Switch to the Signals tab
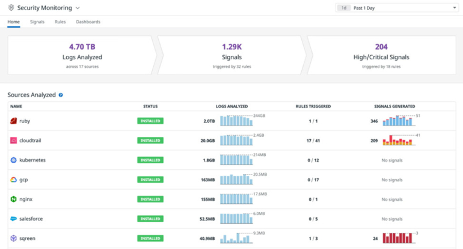The image size is (463, 249). (x=37, y=22)
